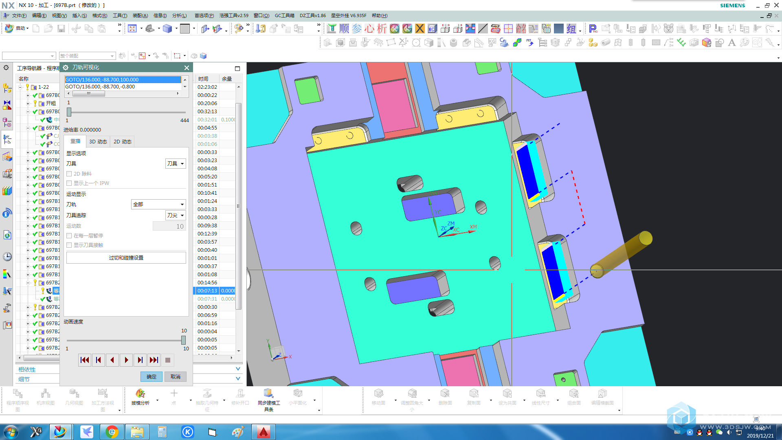Click the clock icon in left sidebar
This screenshot has height=440, width=782.
click(7, 257)
